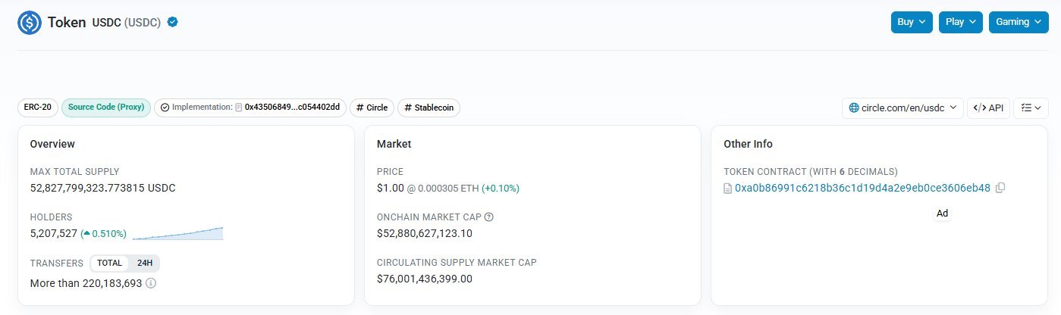Click the Ad label
Screen dimensions: 1061x315
click(x=942, y=214)
